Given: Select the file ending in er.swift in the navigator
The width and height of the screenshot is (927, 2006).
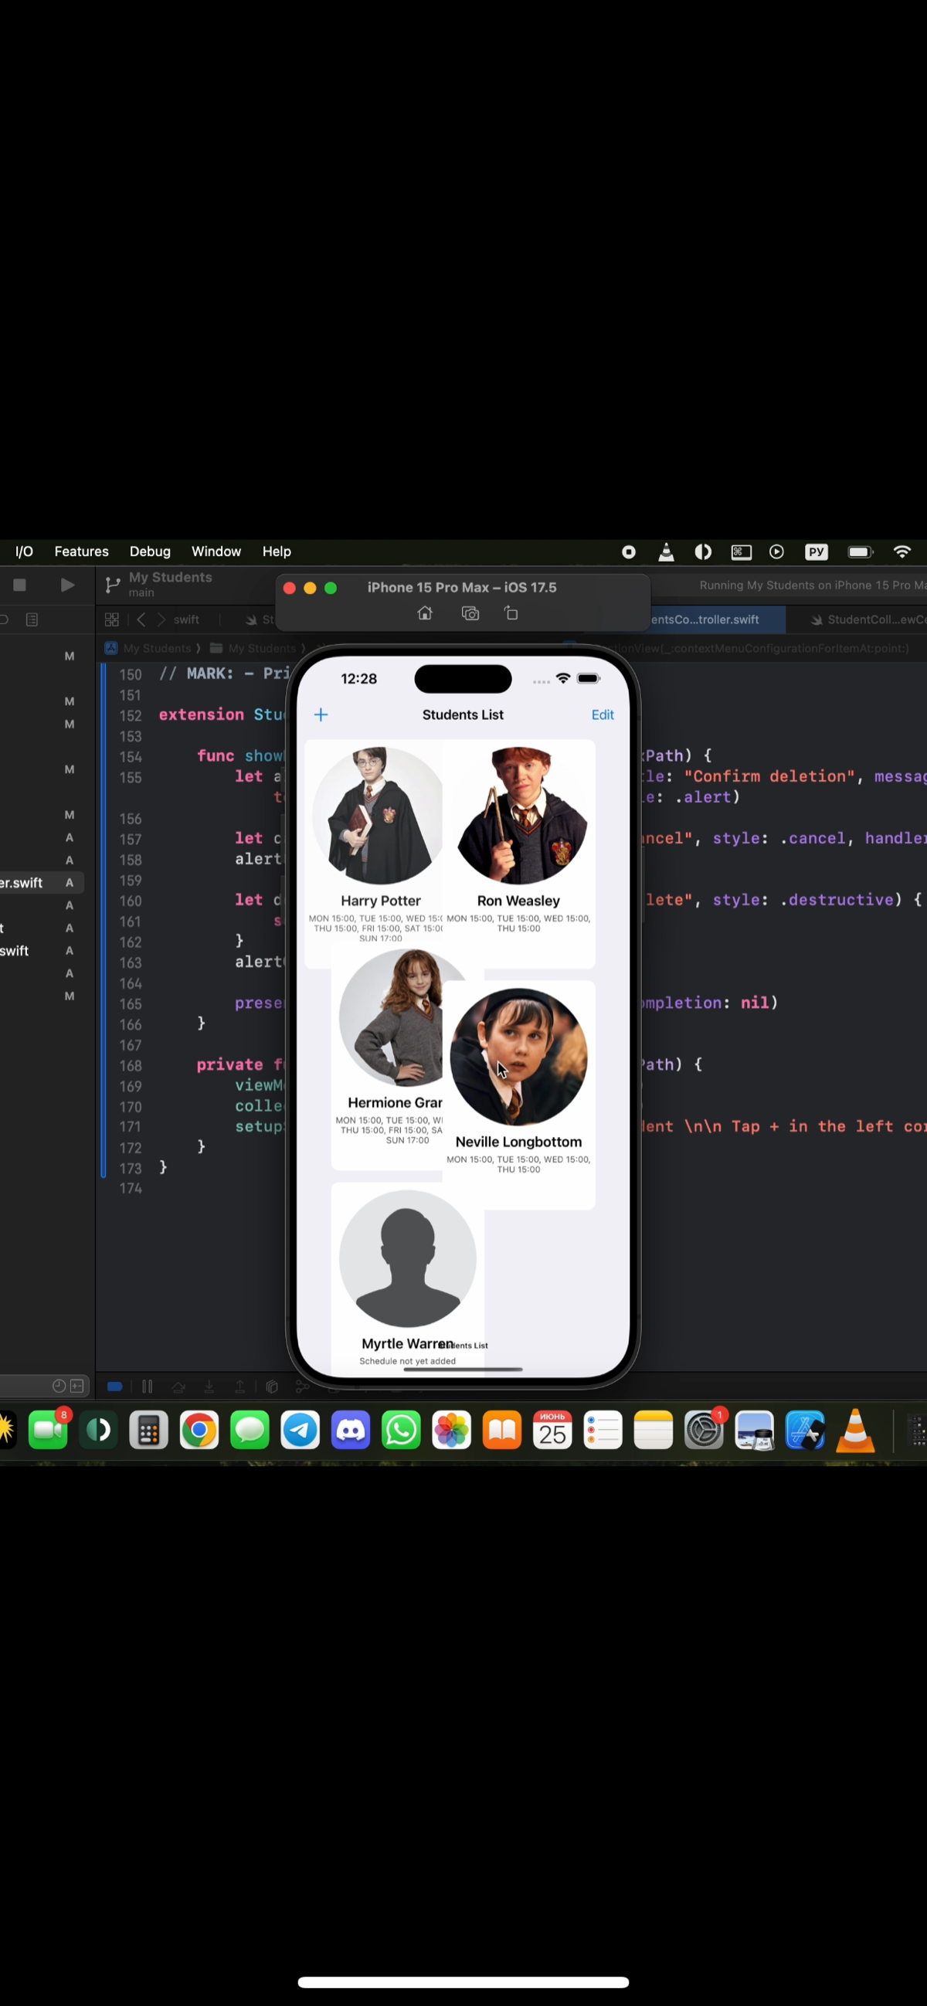Looking at the screenshot, I should click(42, 882).
